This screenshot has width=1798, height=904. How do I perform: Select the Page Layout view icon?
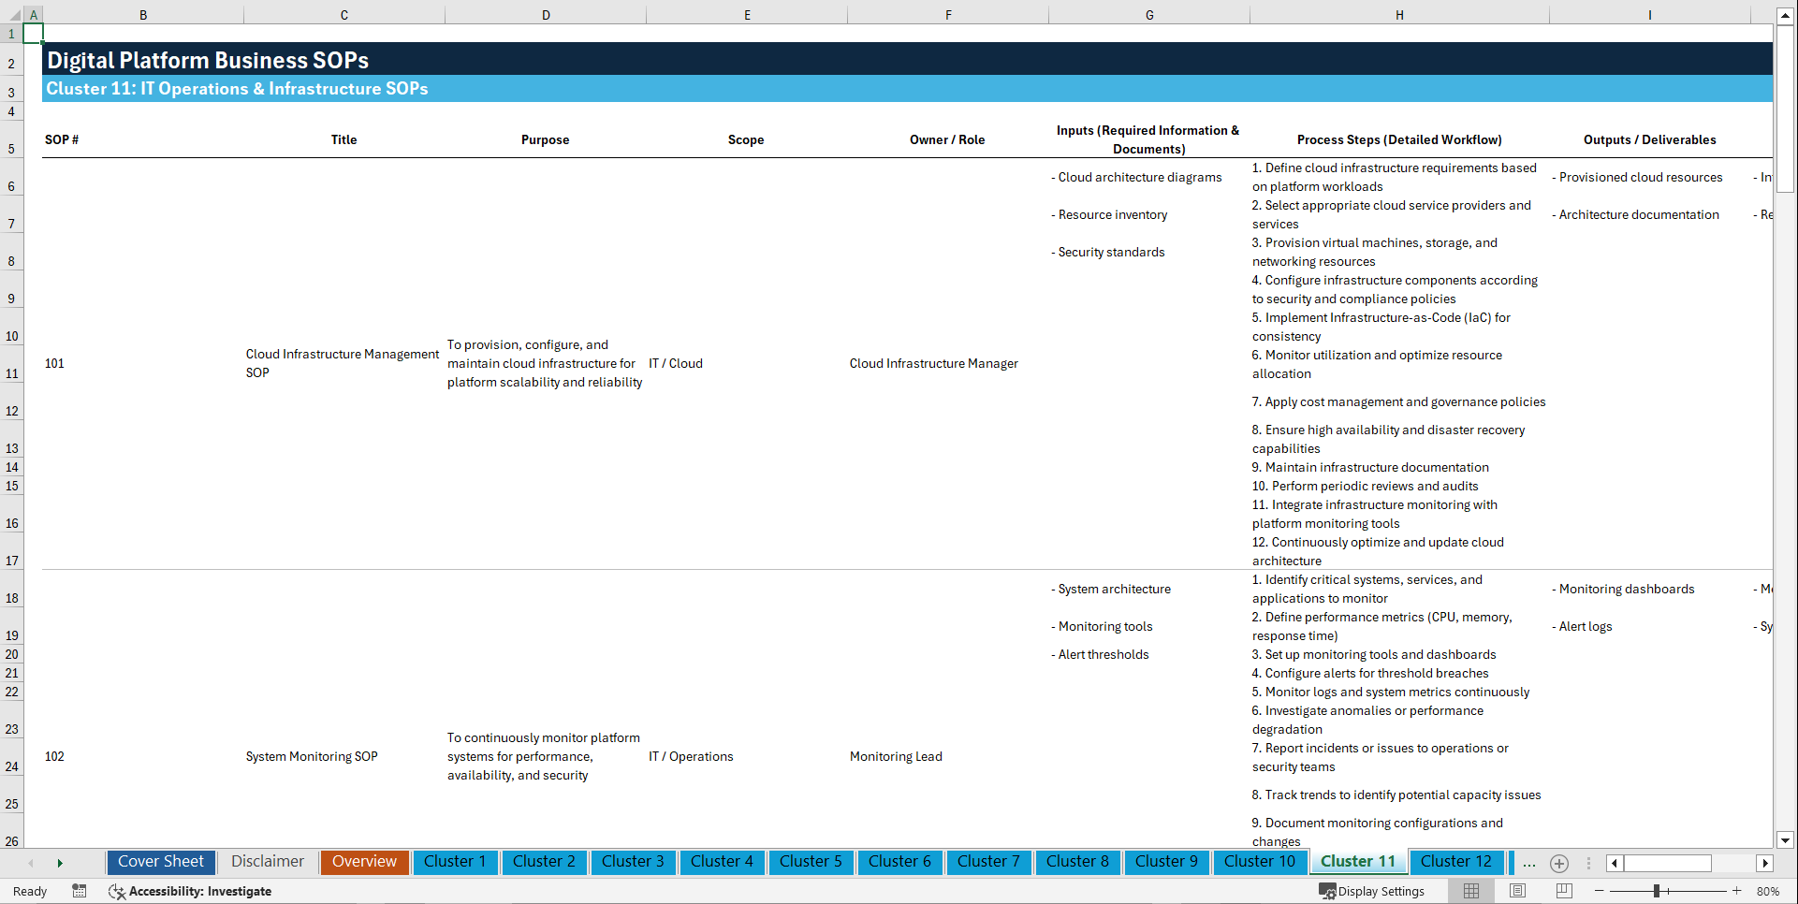(1517, 891)
